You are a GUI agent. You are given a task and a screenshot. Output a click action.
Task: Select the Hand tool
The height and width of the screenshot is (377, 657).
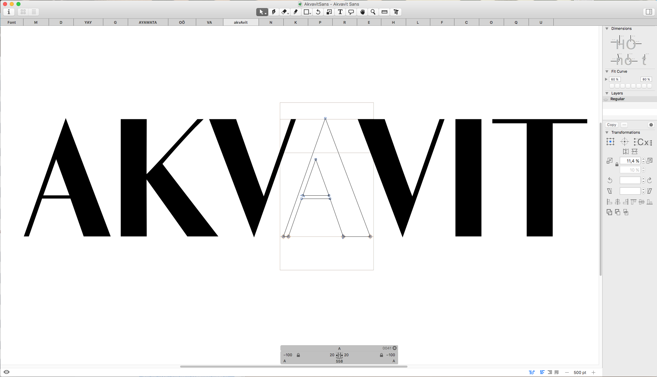(x=362, y=12)
